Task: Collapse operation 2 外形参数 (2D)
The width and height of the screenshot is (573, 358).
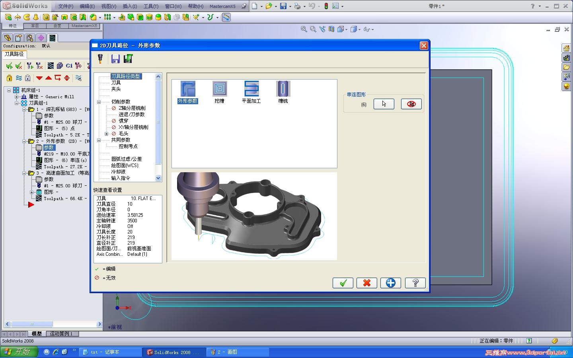Action: pyautogui.click(x=24, y=141)
